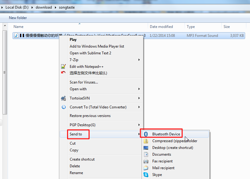Click the Total Video Converter icon
Image resolution: width=250 pixels, height=179 pixels.
tap(64, 107)
